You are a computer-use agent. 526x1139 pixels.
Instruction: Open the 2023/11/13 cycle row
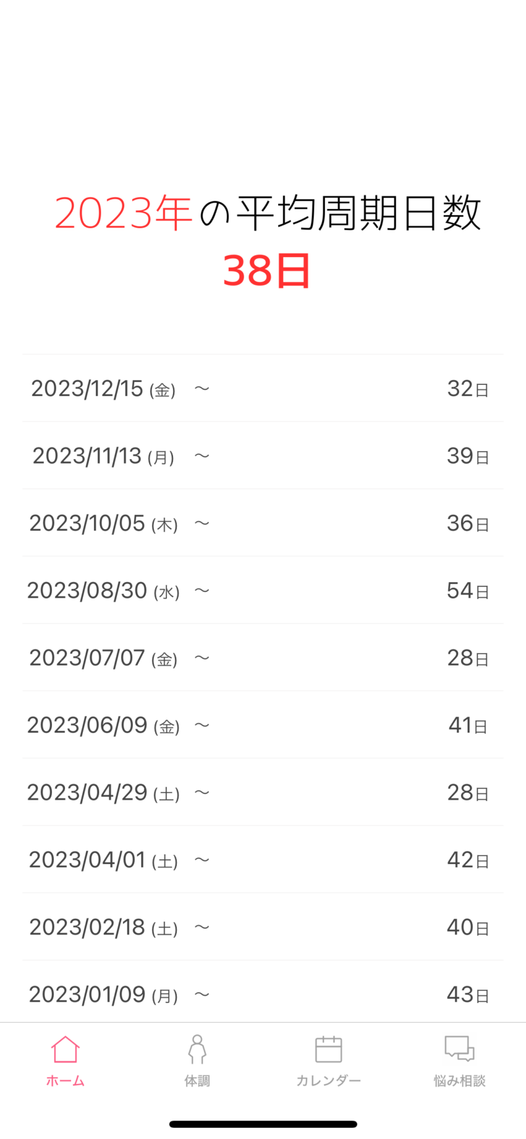(x=263, y=456)
